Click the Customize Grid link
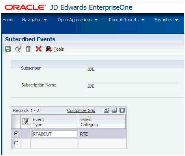185x156 pixels. [x=81, y=110]
